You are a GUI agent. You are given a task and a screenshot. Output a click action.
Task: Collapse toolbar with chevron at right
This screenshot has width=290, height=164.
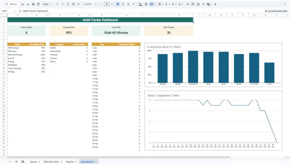pyautogui.click(x=285, y=4)
